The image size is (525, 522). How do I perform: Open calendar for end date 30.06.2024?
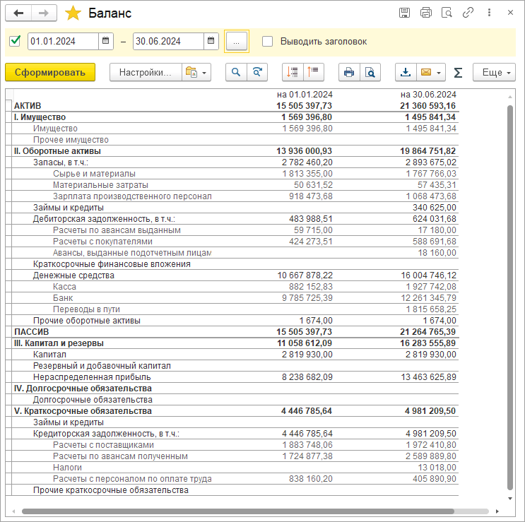(211, 41)
